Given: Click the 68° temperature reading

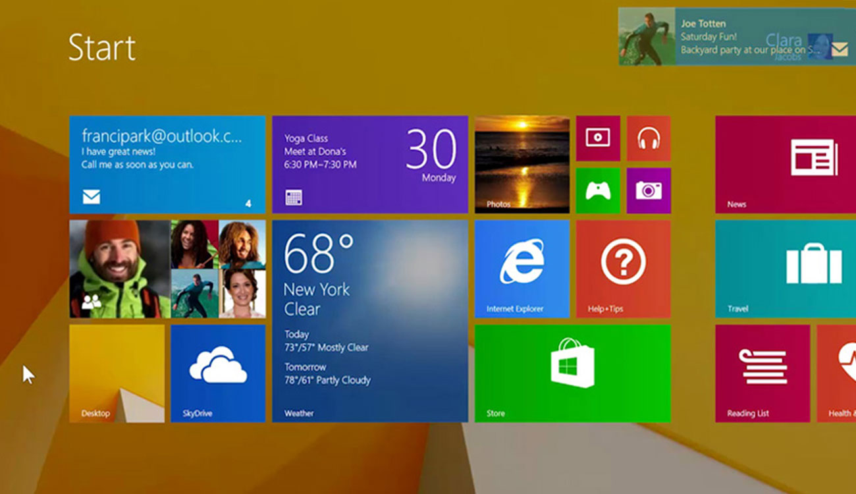Looking at the screenshot, I should (319, 254).
